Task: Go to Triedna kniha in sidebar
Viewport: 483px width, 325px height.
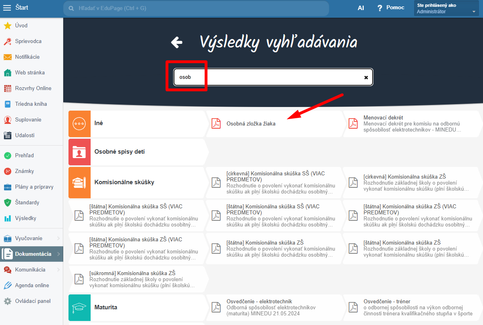Action: [31, 104]
